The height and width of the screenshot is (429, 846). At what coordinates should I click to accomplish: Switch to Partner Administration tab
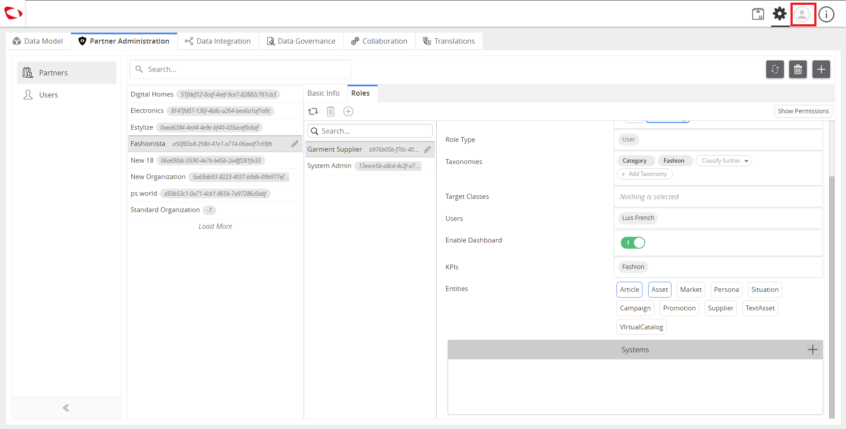click(x=124, y=41)
